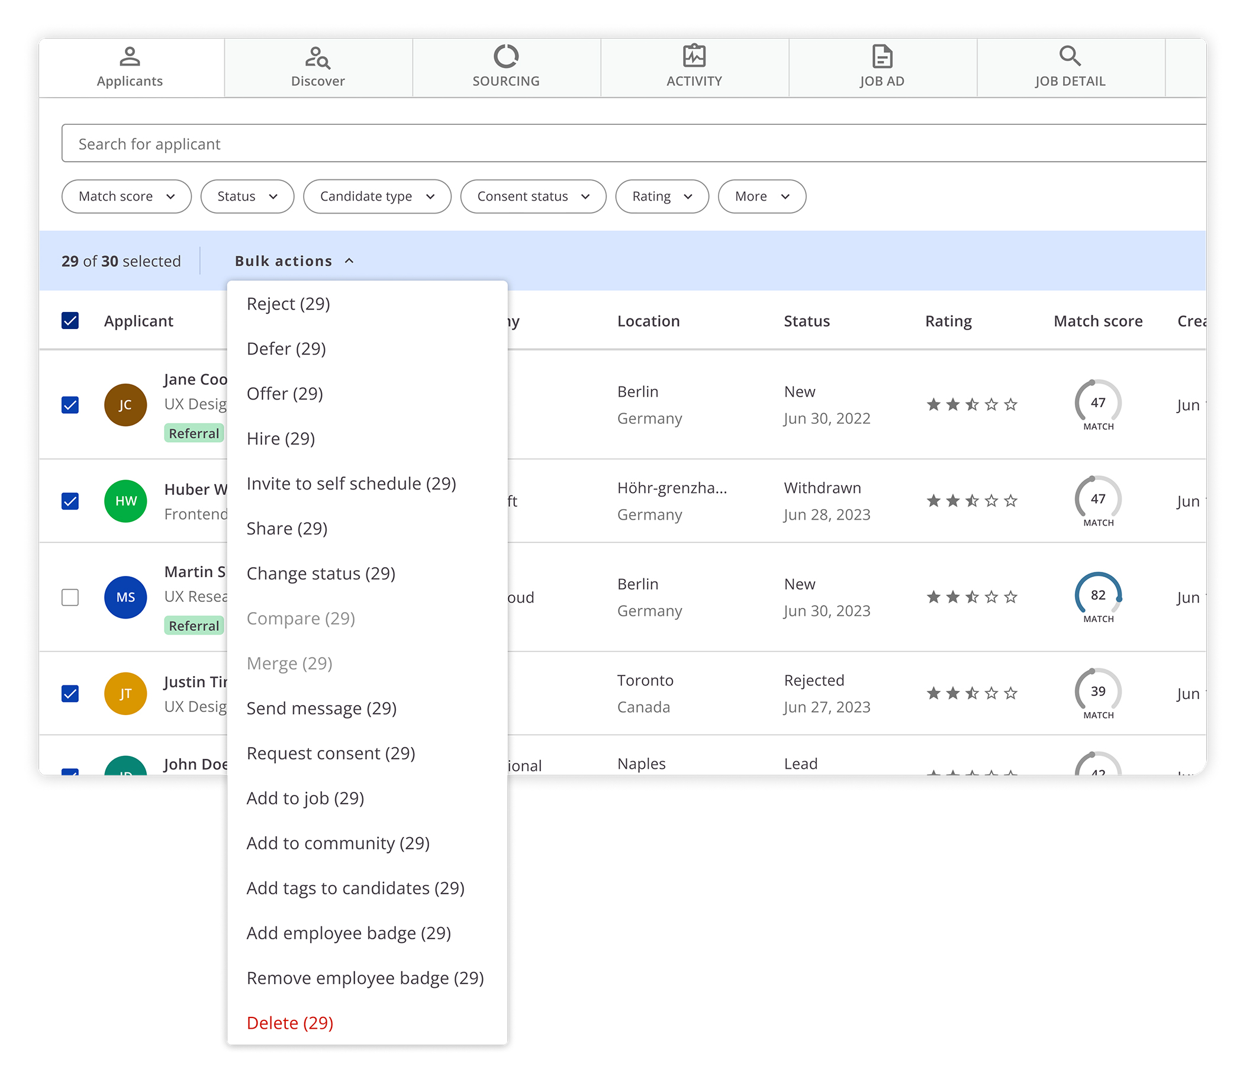Collapse the Bulk actions menu
The image size is (1243, 1069).
click(x=294, y=260)
